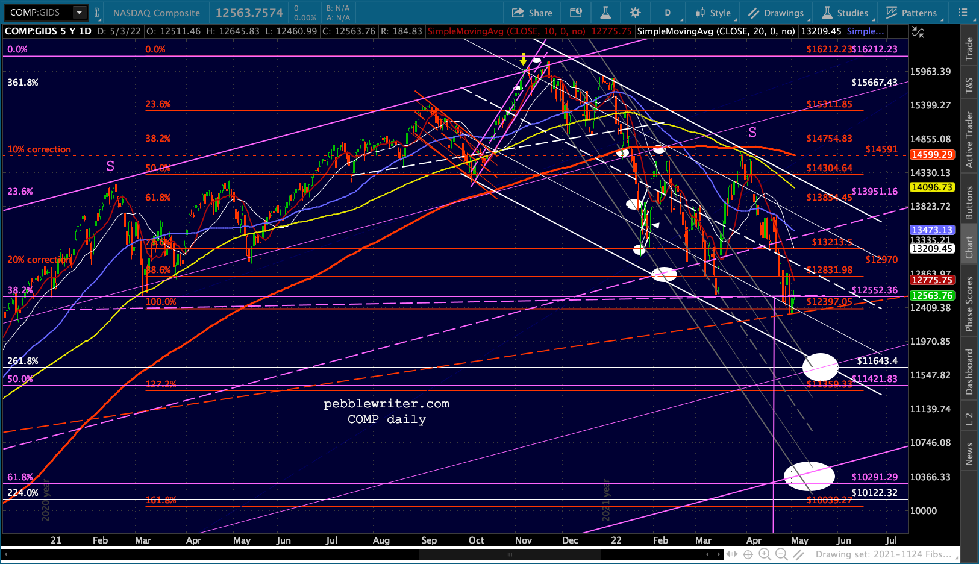Toggle the scroll-bar compress arrows icon
The image size is (979, 564).
[732, 554]
